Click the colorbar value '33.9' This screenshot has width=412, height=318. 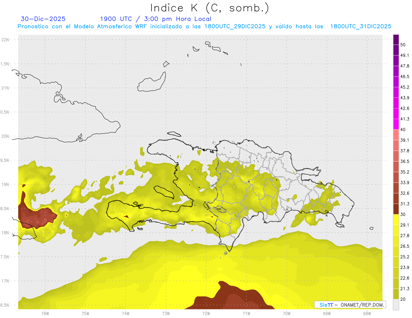point(405,182)
